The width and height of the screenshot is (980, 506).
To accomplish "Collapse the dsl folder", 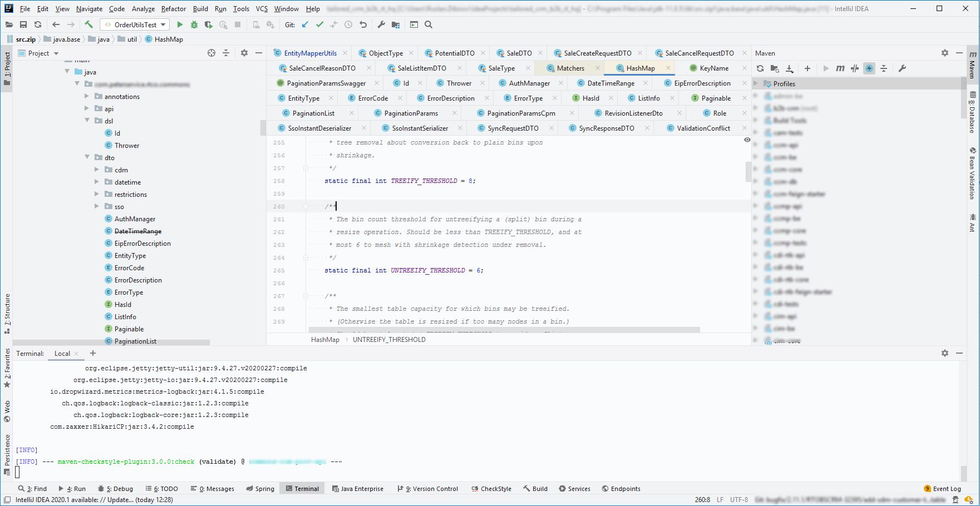I will point(87,121).
